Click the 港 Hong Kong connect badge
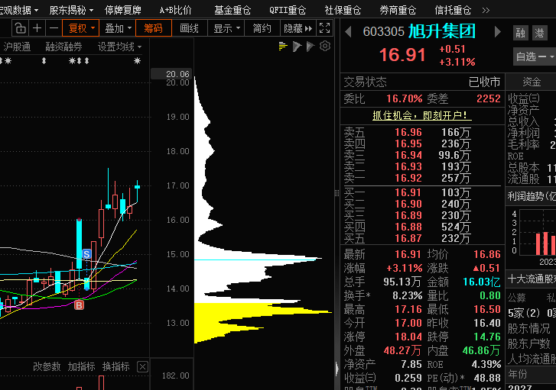 tap(539, 34)
